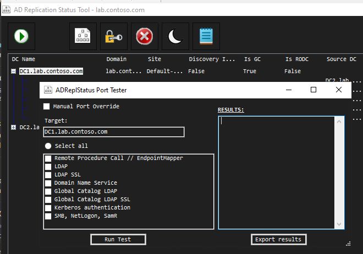This screenshot has height=254, width=363.
Task: Click the Domain column header
Action: coord(117,59)
